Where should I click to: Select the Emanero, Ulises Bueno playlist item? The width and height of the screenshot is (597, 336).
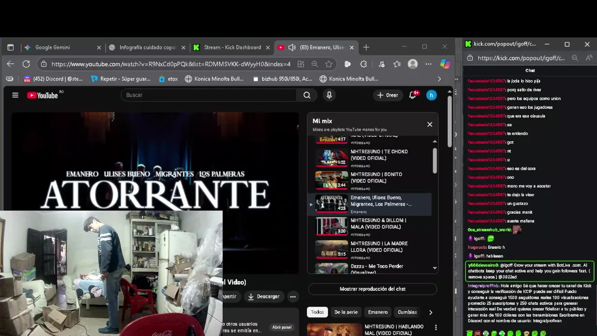point(371,204)
